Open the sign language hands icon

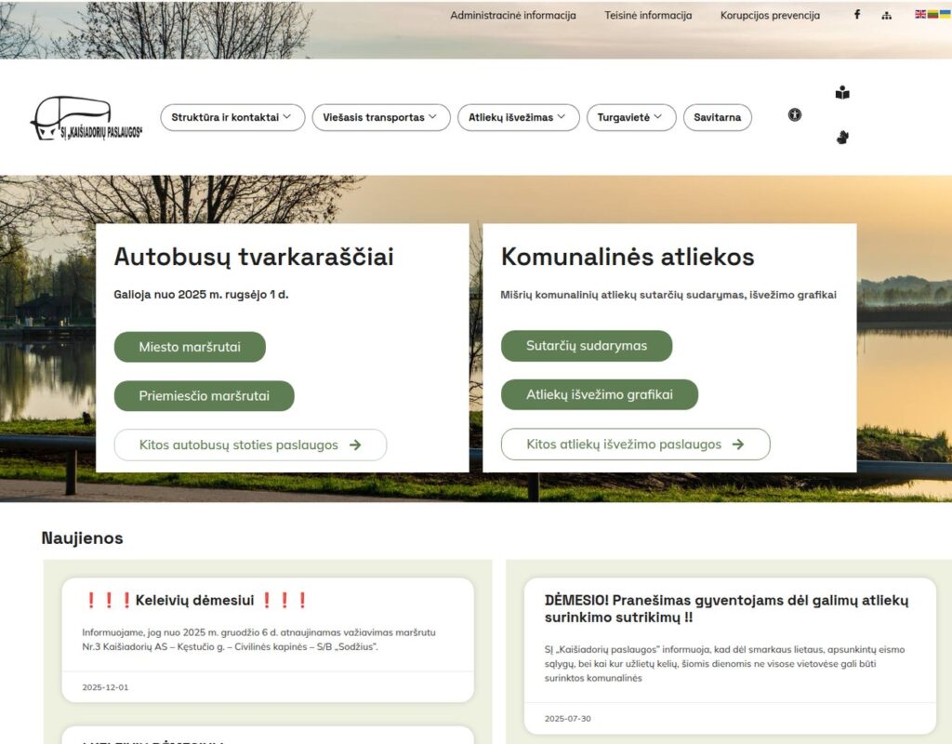point(842,138)
